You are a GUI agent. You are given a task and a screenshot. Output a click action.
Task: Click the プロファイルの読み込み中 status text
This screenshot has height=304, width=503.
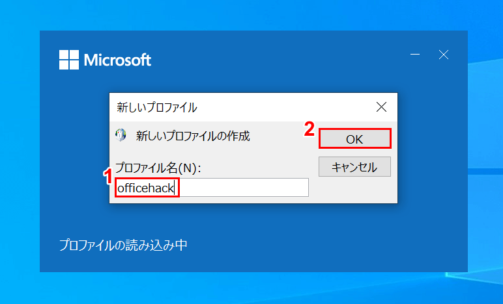[123, 246]
